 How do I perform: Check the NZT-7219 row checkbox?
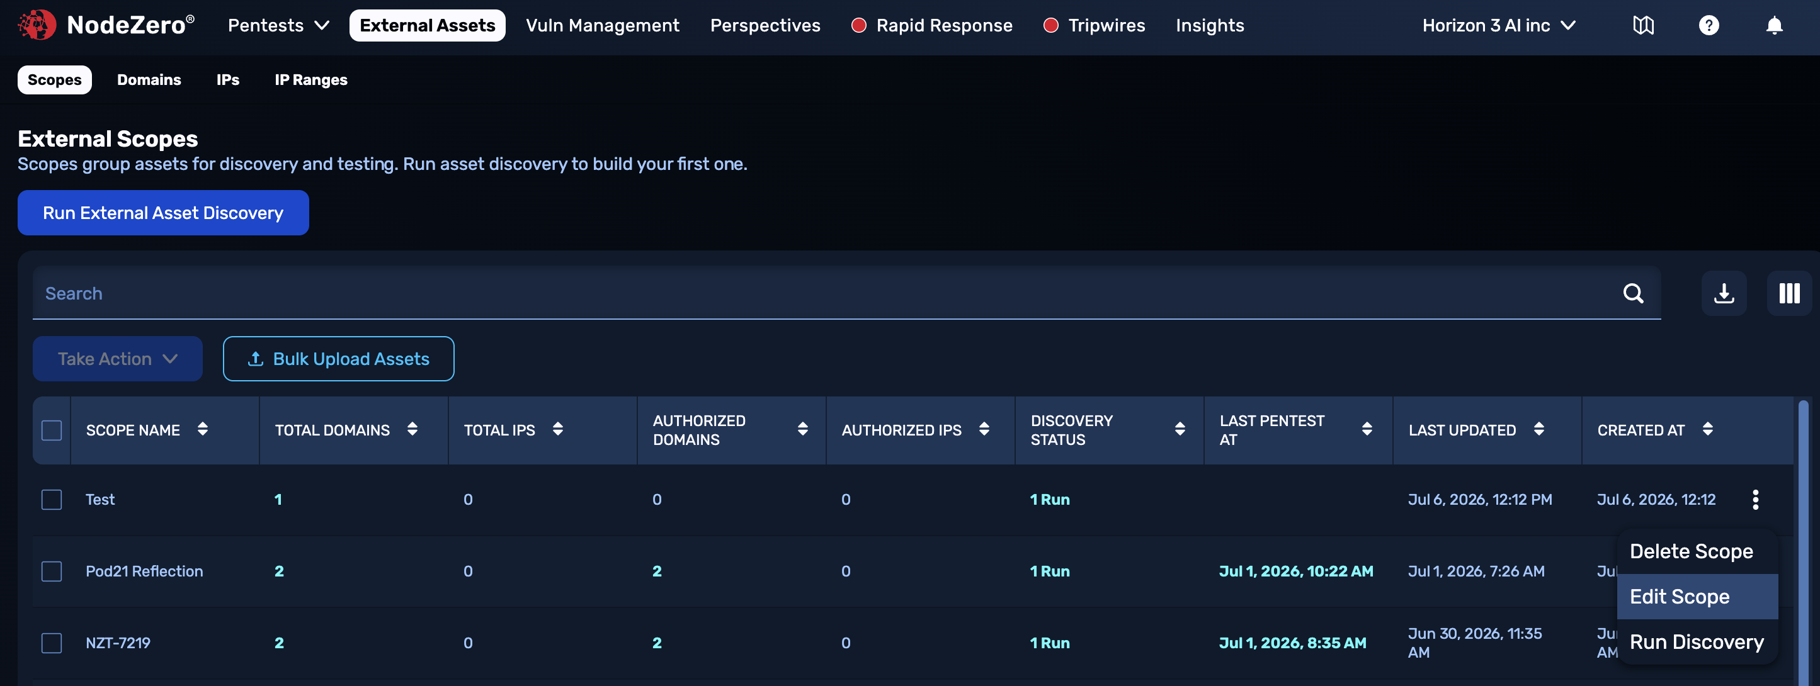click(x=52, y=643)
